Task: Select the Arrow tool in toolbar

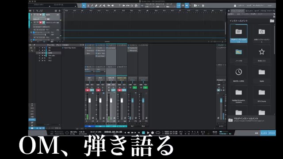Action: (x=84, y=6)
